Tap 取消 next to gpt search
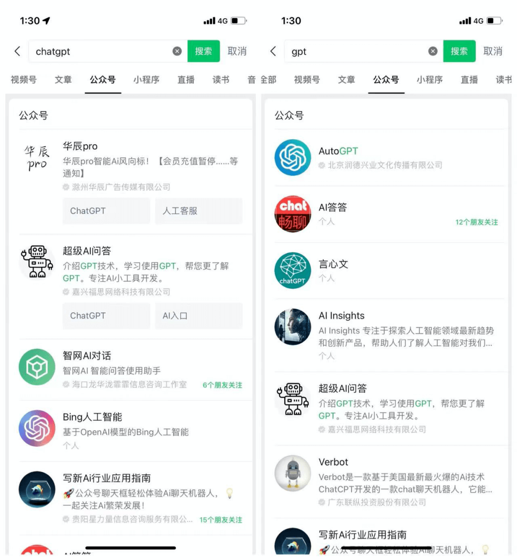Screen dimensions: 517x560 point(493,51)
